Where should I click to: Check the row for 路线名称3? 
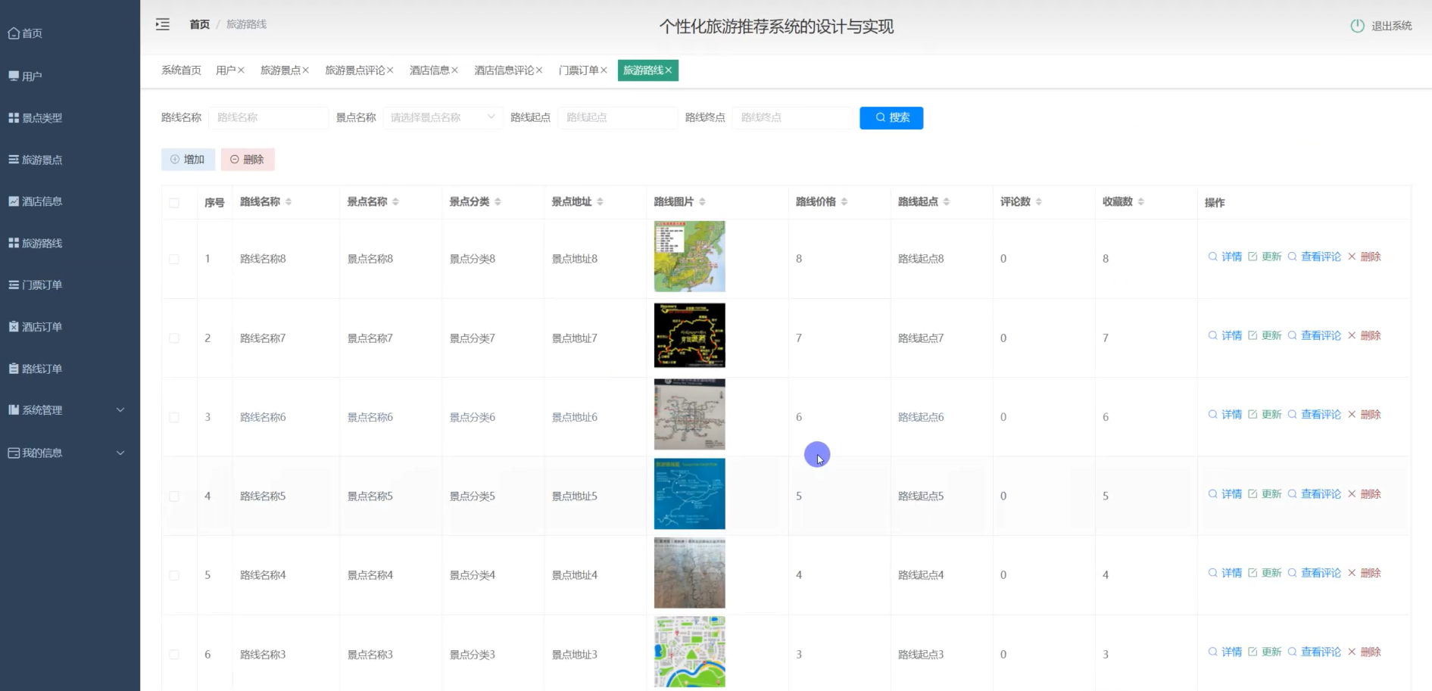click(x=174, y=655)
